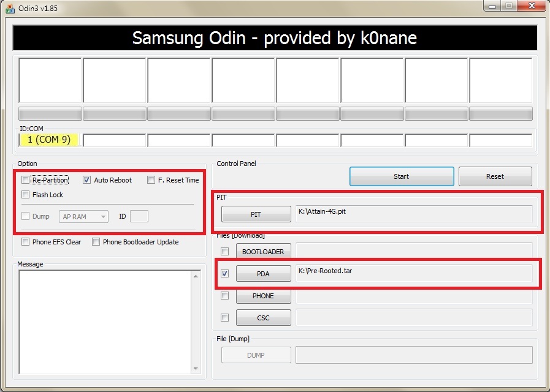This screenshot has height=392, width=550.
Task: Click the PDA path field Pre-Rooted.tar
Action: coord(414,273)
